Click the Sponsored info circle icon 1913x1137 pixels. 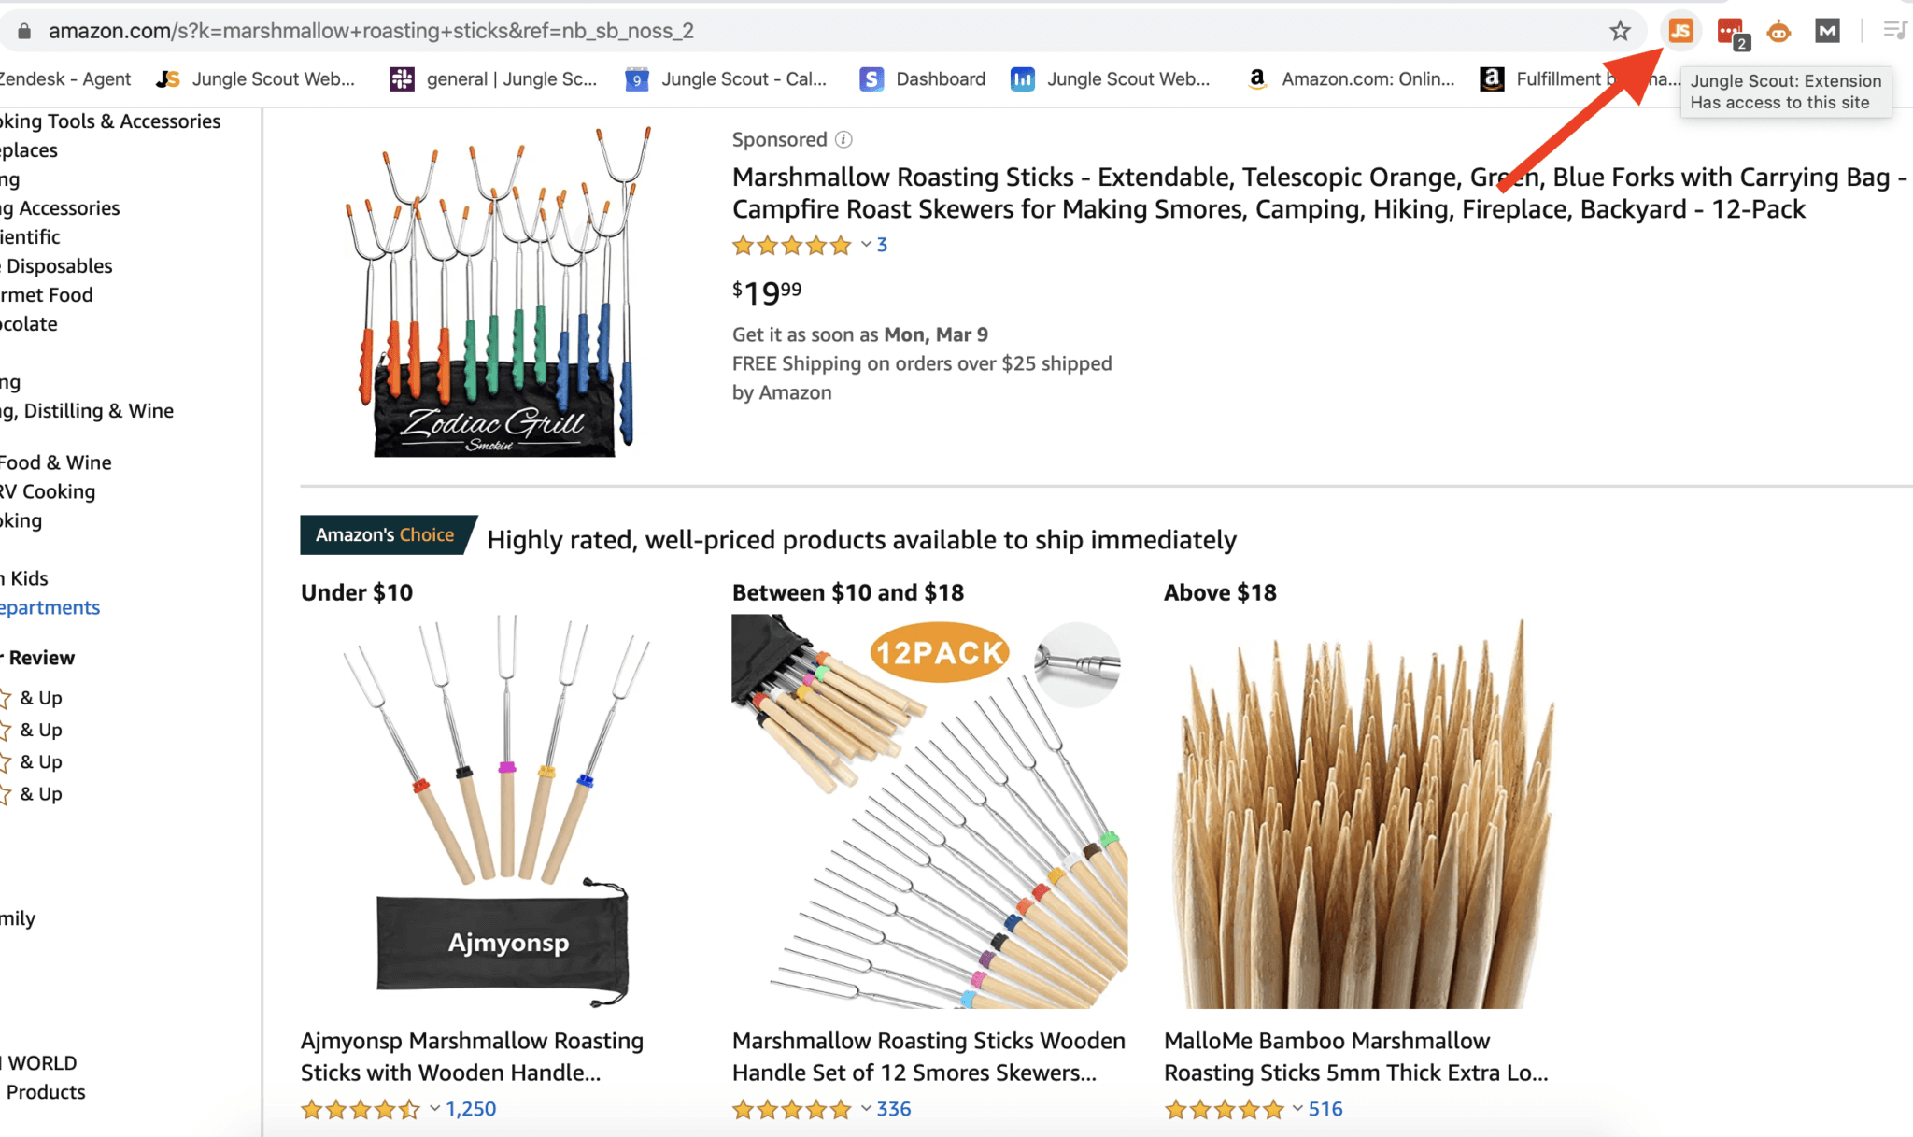[x=843, y=139]
